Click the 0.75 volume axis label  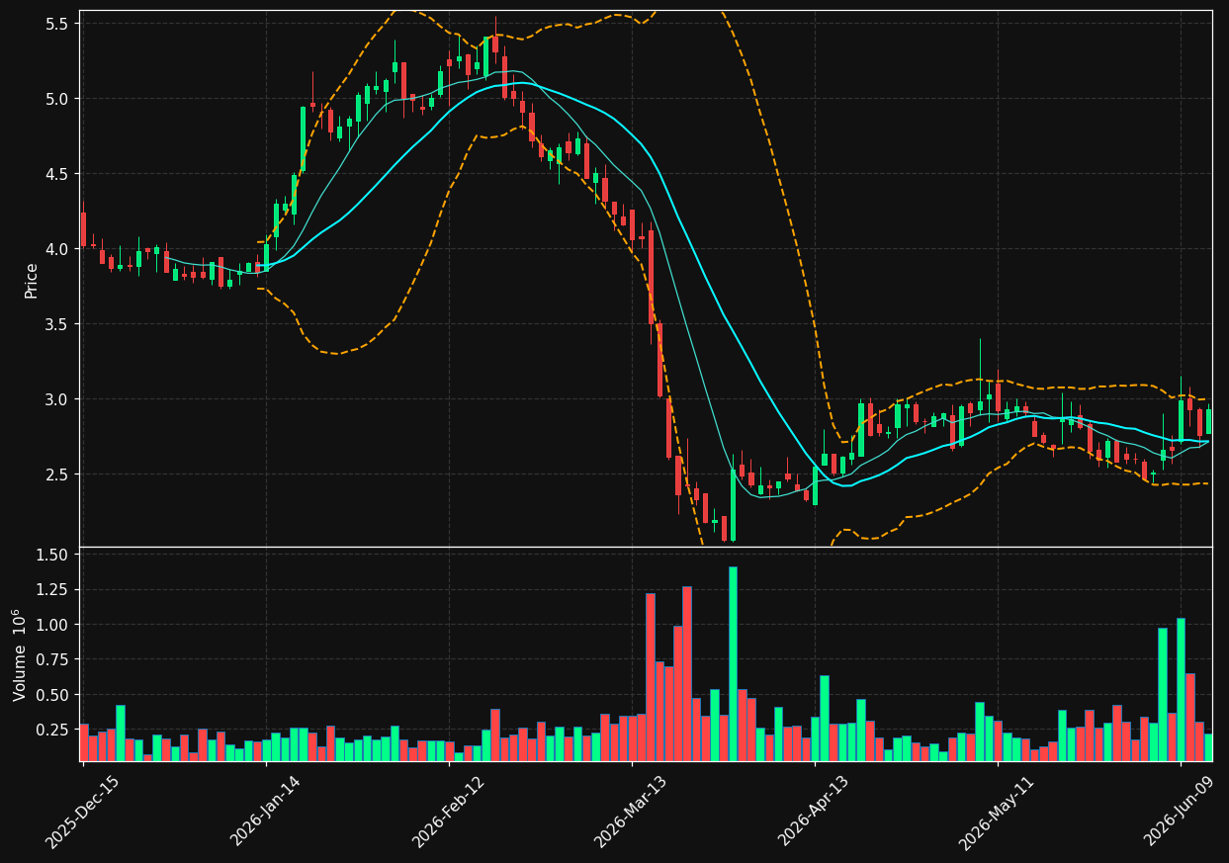point(53,659)
